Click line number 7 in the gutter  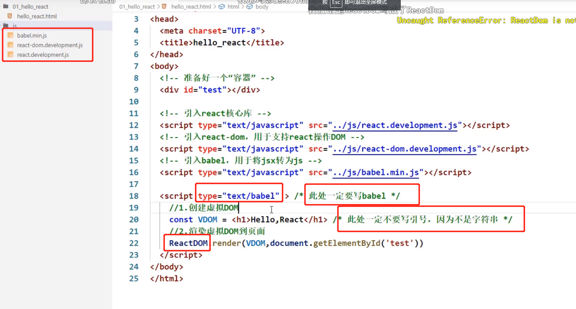[x=136, y=66]
